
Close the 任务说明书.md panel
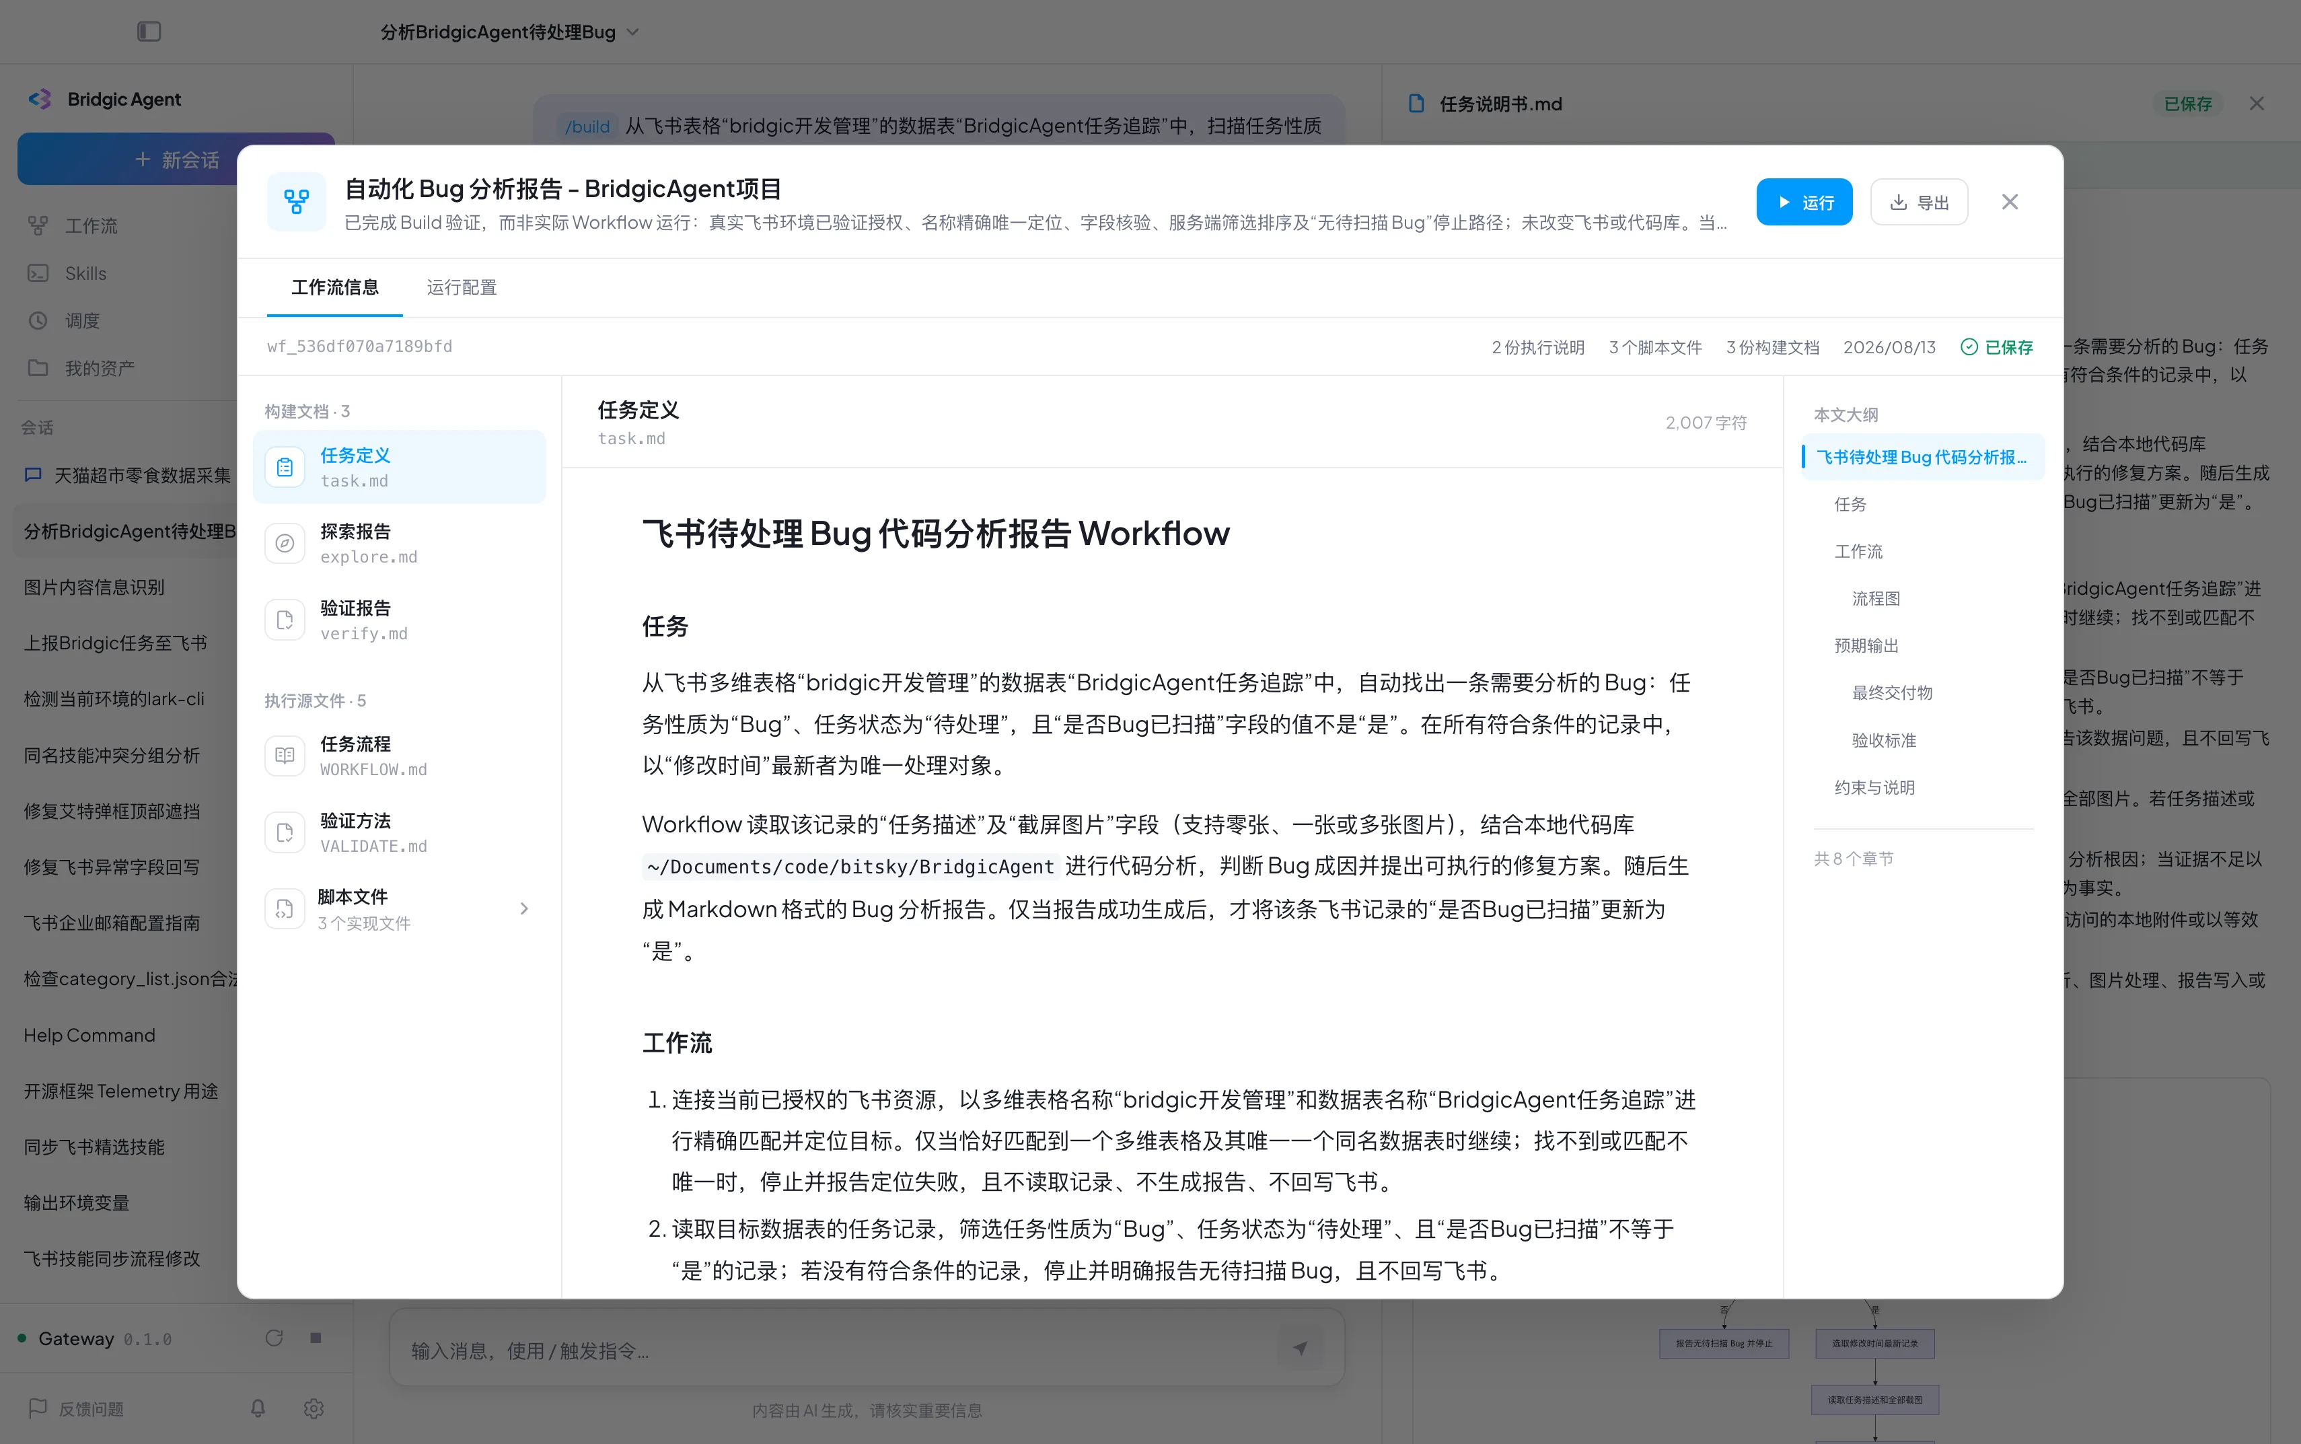click(2256, 103)
